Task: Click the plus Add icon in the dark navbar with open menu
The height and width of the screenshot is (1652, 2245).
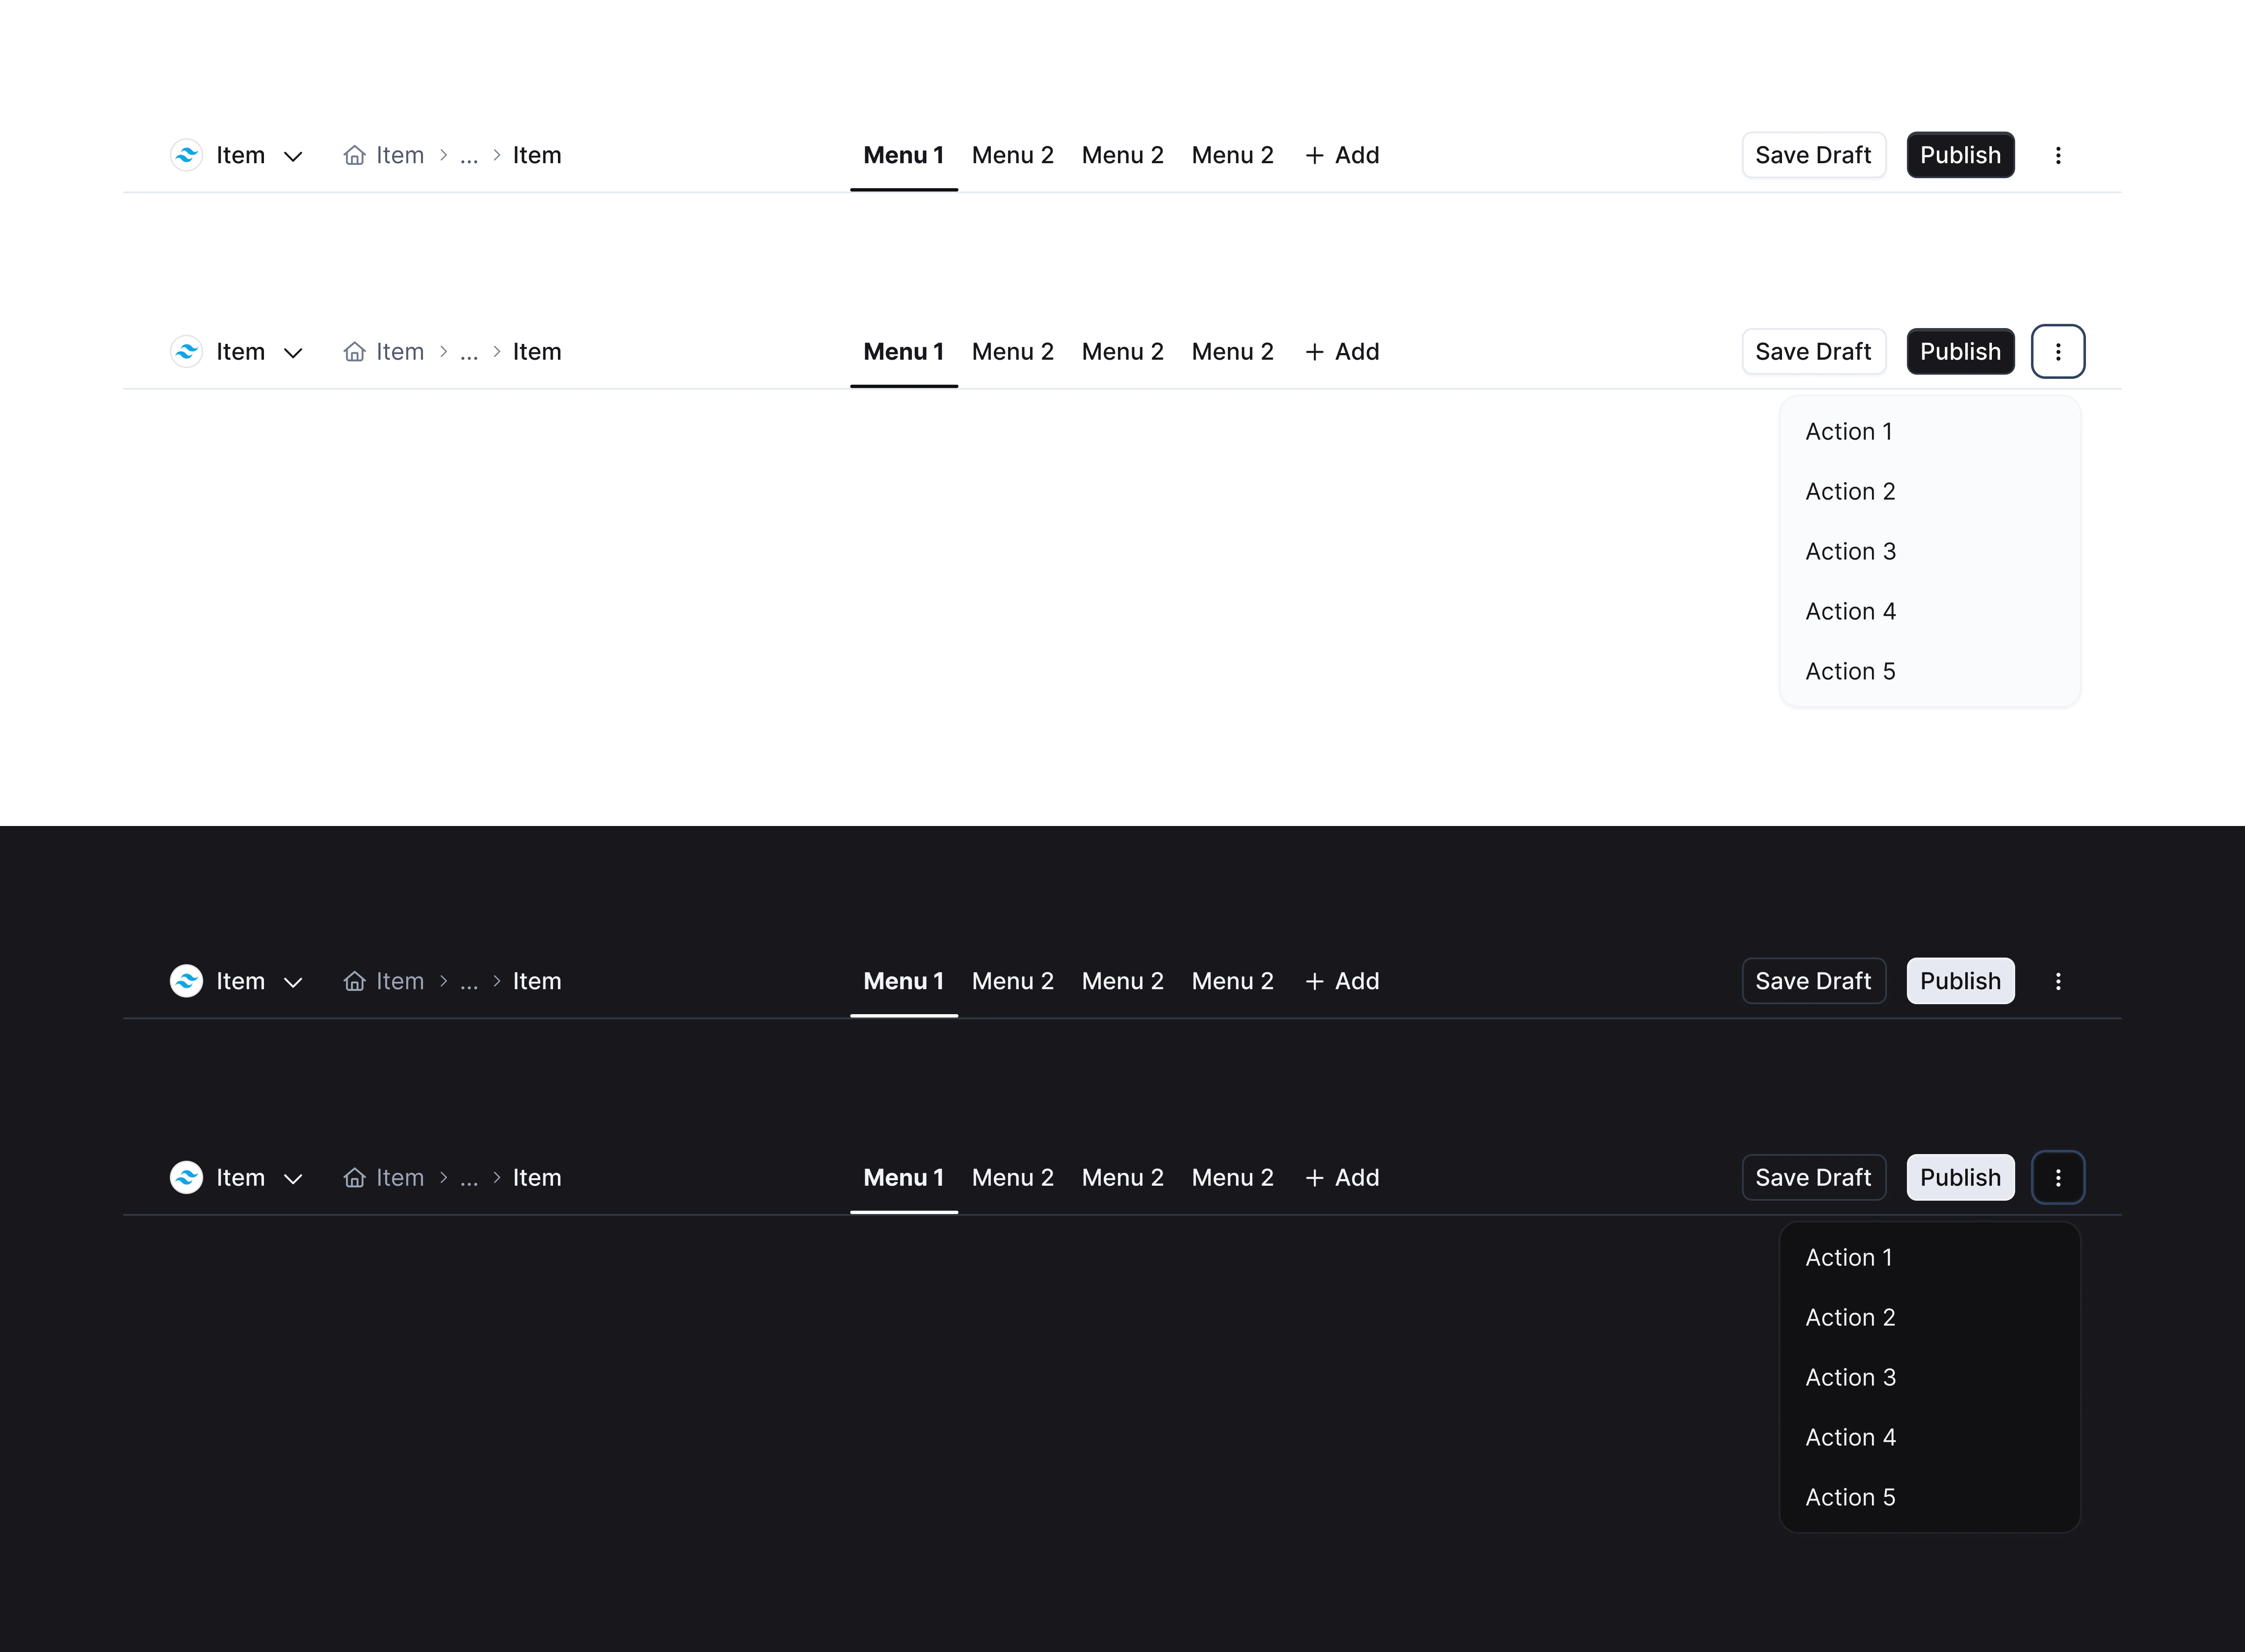Action: pos(1314,1177)
